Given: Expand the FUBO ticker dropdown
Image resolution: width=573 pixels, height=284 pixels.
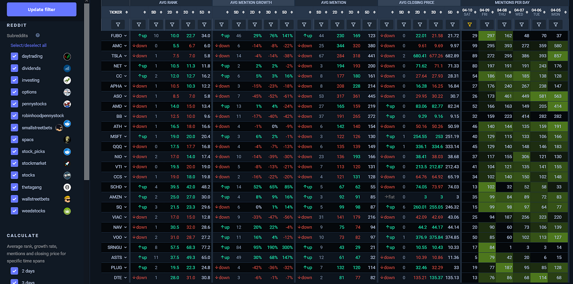Looking at the screenshot, I should (x=126, y=35).
